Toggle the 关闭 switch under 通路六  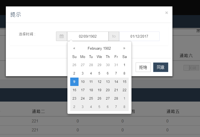(x=190, y=68)
